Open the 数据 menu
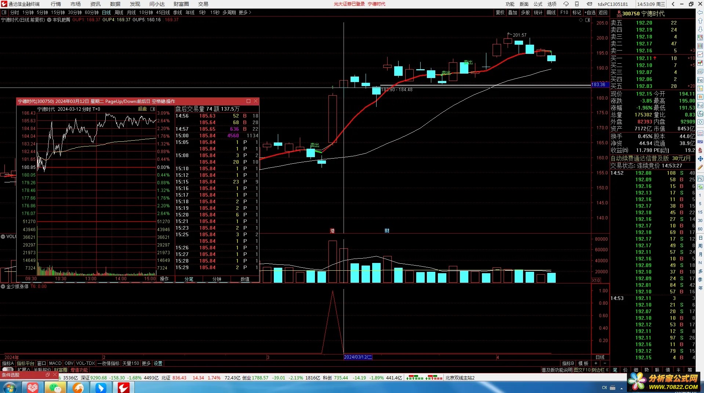Viewport: 704px width, 393px height. pyautogui.click(x=115, y=4)
